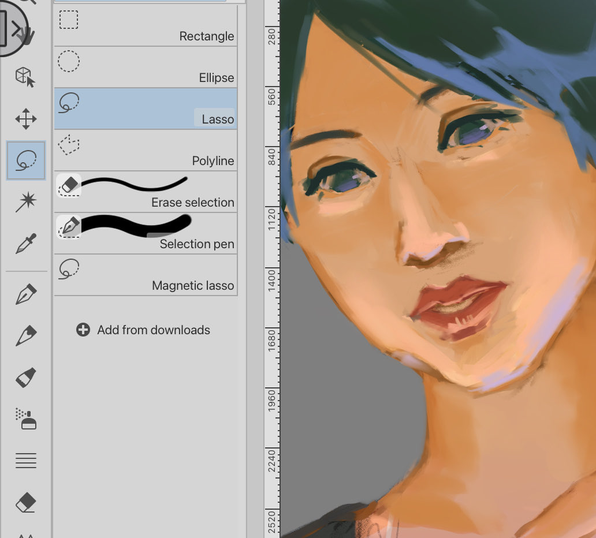Select the Auto select magic wand tool

(26, 202)
